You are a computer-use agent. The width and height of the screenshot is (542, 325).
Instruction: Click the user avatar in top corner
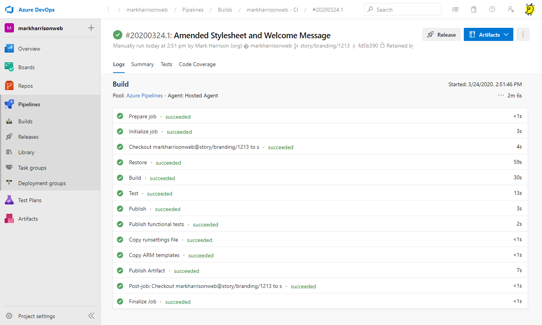tap(529, 9)
